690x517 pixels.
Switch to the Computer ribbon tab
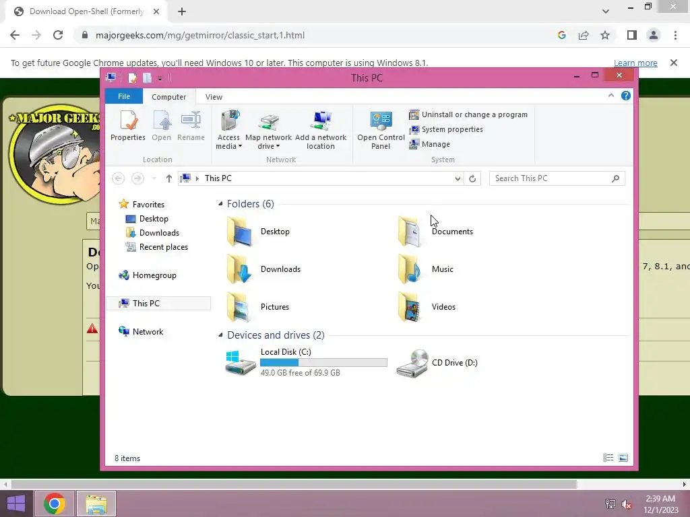tap(168, 97)
